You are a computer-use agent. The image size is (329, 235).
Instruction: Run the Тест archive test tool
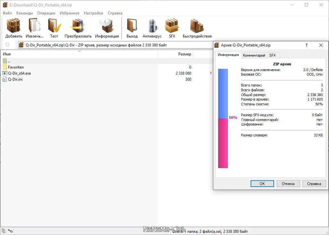click(54, 26)
